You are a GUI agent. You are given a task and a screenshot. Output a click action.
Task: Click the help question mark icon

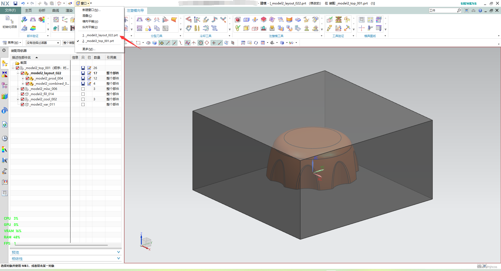pyautogui.click(x=480, y=10)
